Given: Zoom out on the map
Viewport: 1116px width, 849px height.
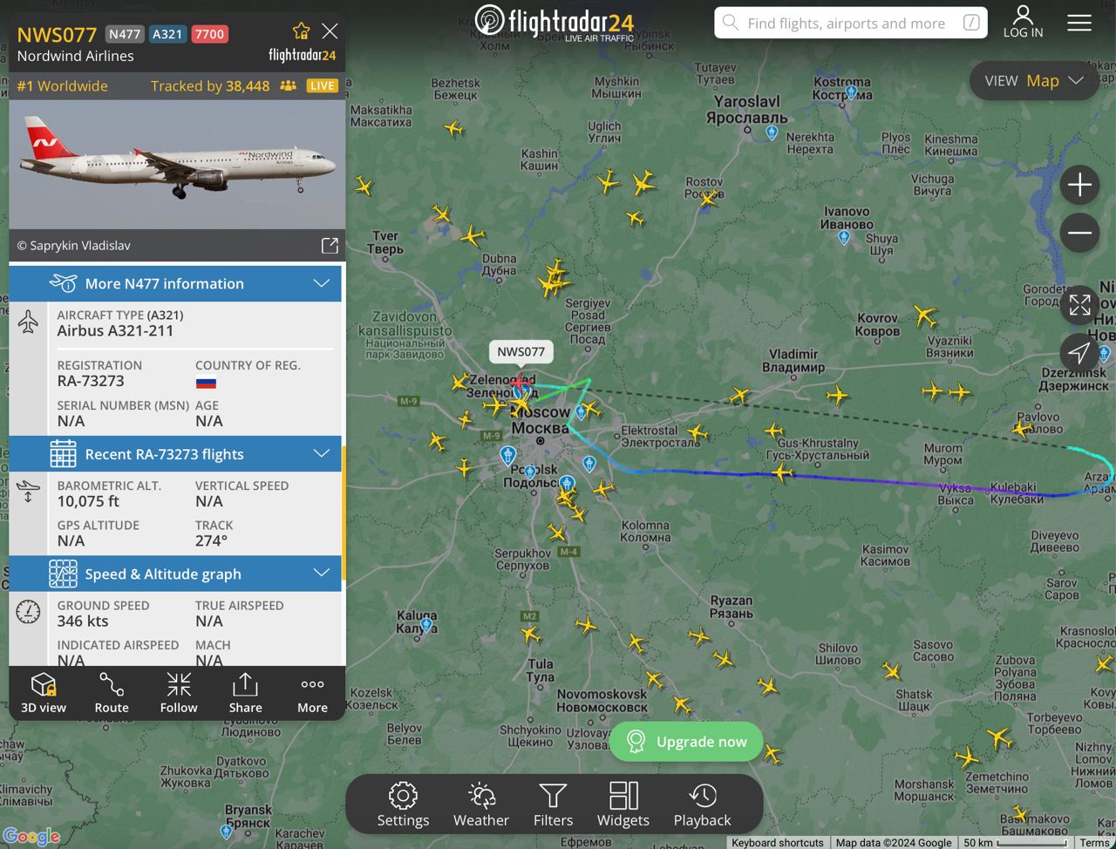Looking at the screenshot, I should [1079, 233].
